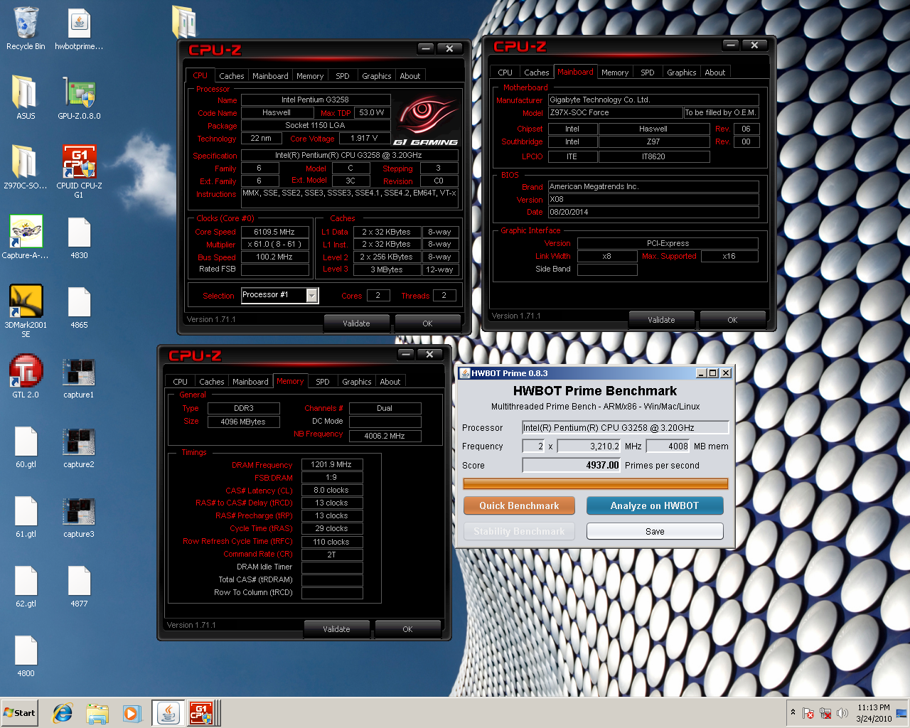Click the Start button
This screenshot has height=728, width=910.
pos(19,713)
